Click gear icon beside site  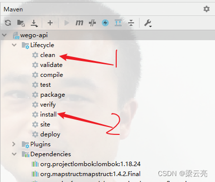[35, 124]
